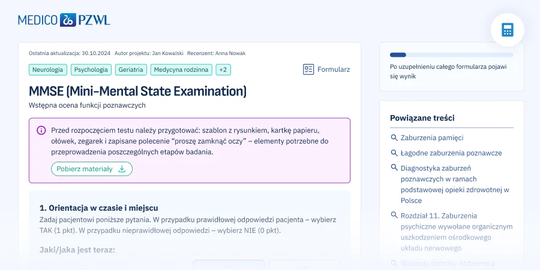Select the Neurologia tag

47,69
